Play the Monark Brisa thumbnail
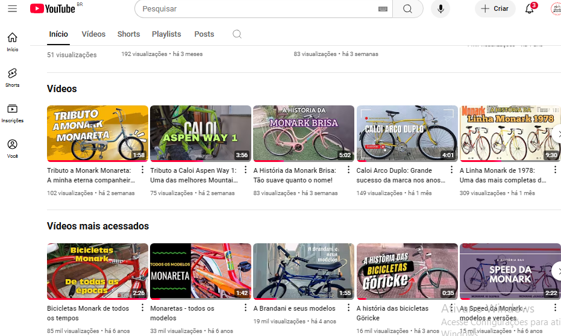This screenshot has height=336, width=561. click(304, 133)
